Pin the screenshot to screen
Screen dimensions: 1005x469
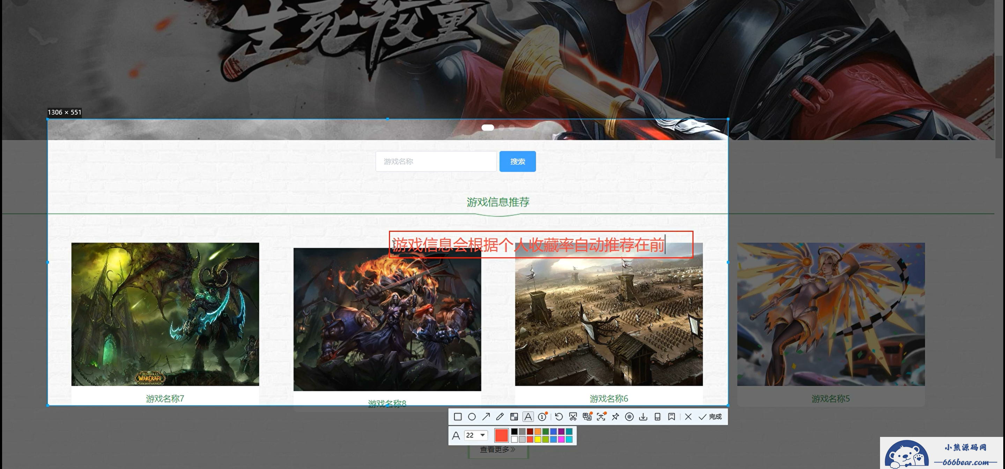tap(615, 417)
